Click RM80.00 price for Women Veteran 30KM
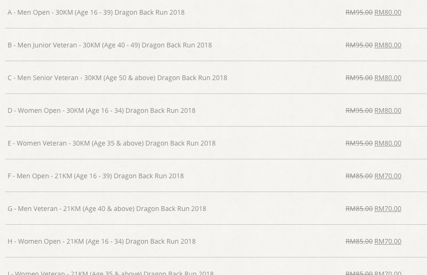Screen dimensions: 427x275 (388, 143)
